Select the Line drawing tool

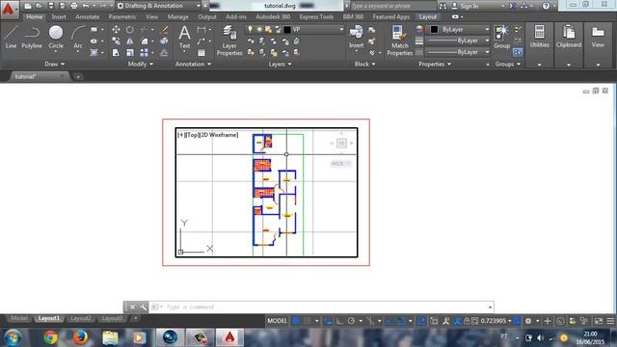pyautogui.click(x=11, y=37)
